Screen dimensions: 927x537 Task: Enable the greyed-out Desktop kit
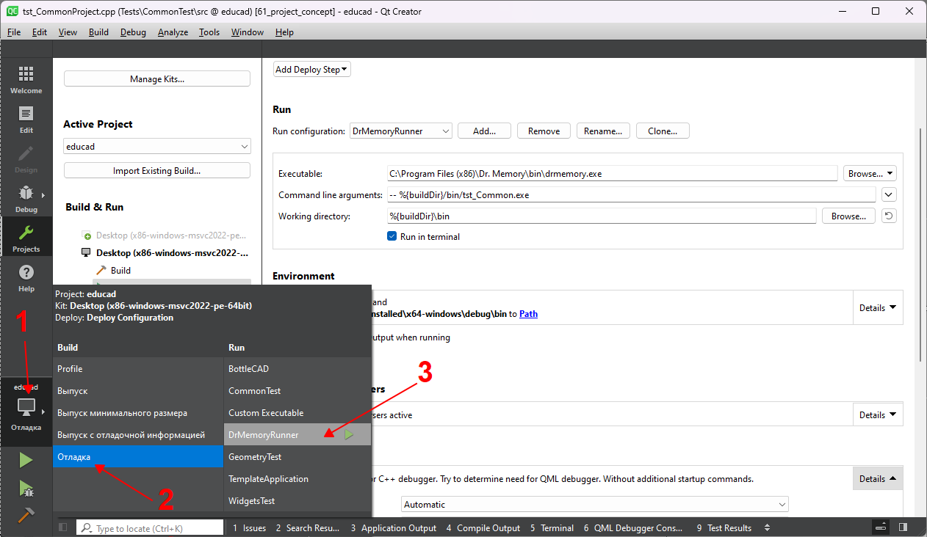165,236
